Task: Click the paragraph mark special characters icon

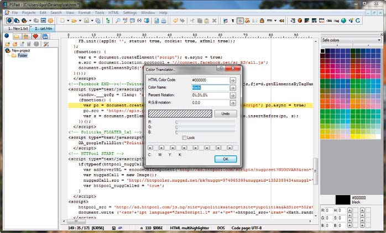Action: pyautogui.click(x=233, y=20)
